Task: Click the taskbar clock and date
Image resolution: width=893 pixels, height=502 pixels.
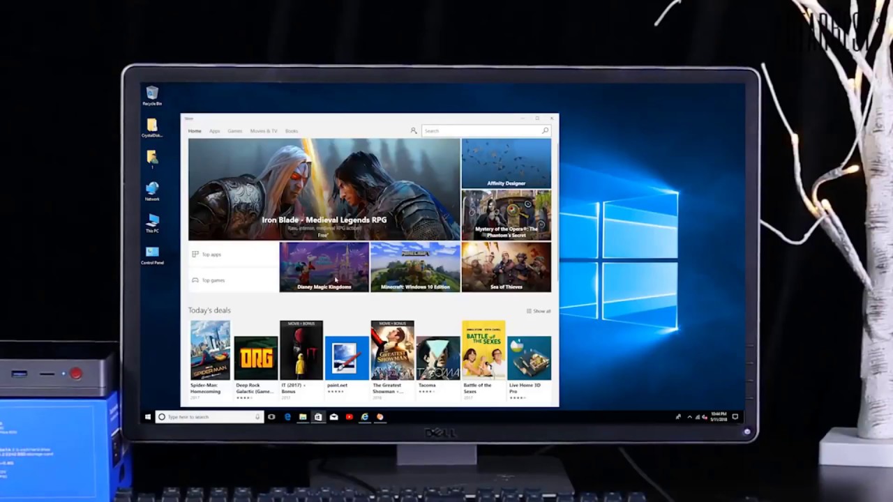Action: click(x=719, y=417)
